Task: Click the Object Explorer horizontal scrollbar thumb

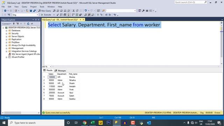Action: [x=13, y=113]
